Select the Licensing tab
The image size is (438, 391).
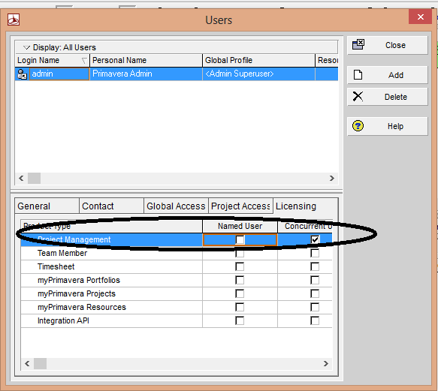coord(305,206)
